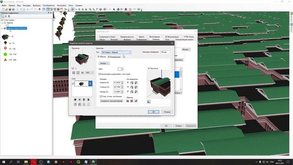Image resolution: width=293 pixels, height=165 pixels.
Task: Click the list by source icon
Action: click(x=5, y=16)
